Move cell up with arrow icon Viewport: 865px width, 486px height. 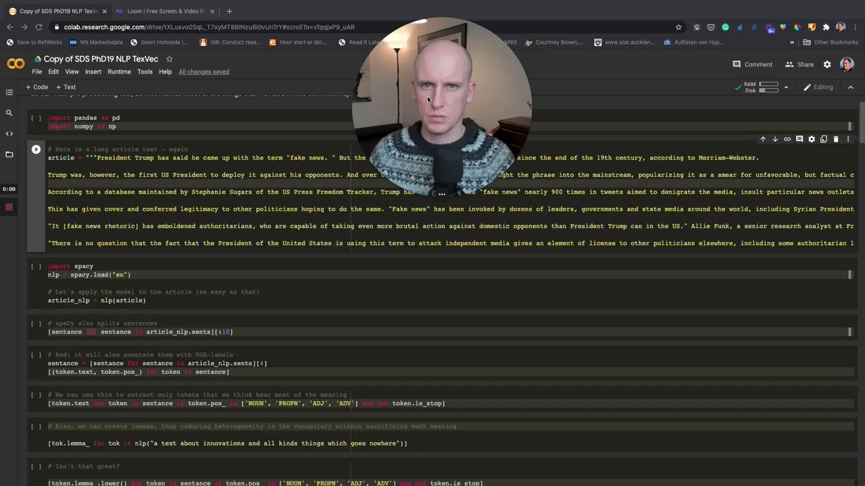(x=763, y=139)
